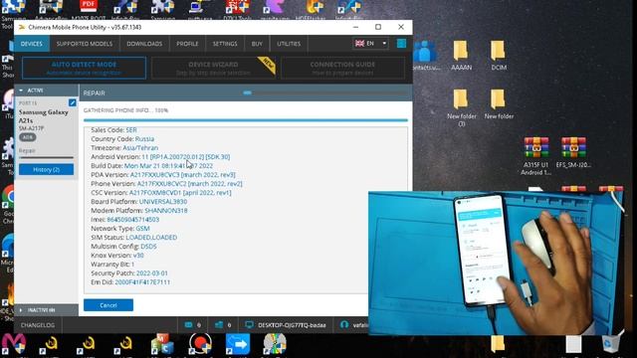Image resolution: width=637 pixels, height=358 pixels.
Task: Click the devices count icon in status bar
Action: click(219, 325)
